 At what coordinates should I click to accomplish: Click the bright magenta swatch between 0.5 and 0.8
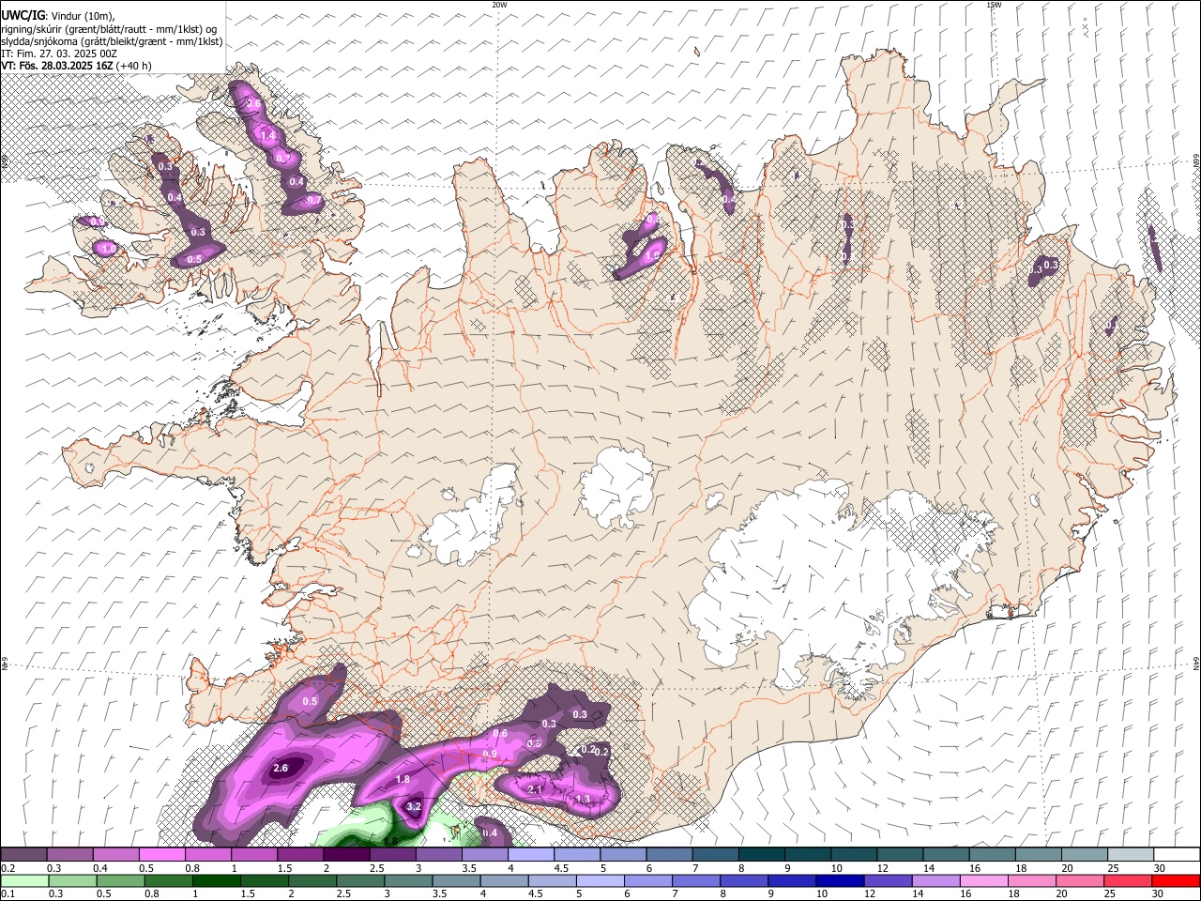click(161, 854)
